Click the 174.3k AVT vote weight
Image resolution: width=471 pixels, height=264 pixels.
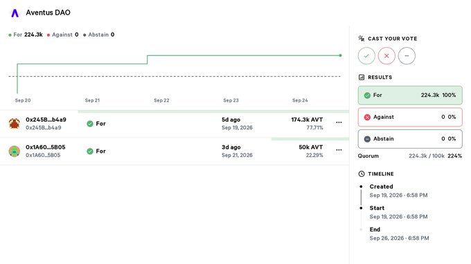(307, 120)
